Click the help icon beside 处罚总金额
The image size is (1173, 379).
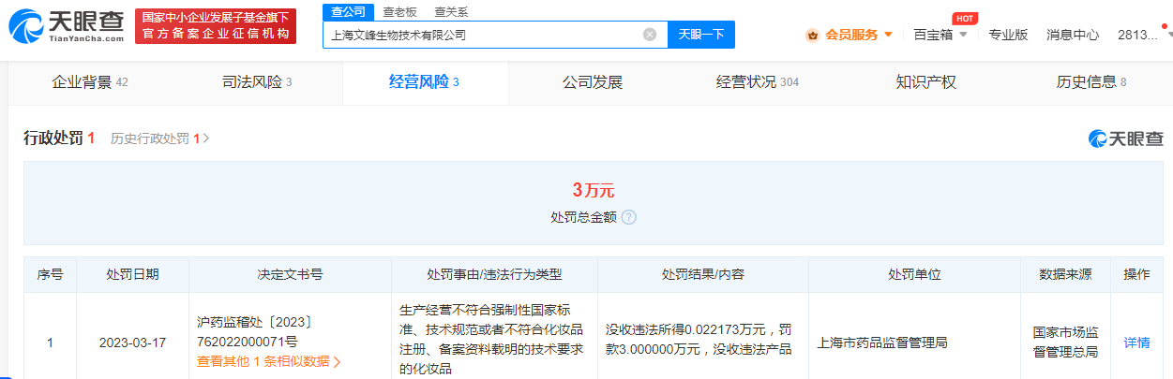(628, 217)
